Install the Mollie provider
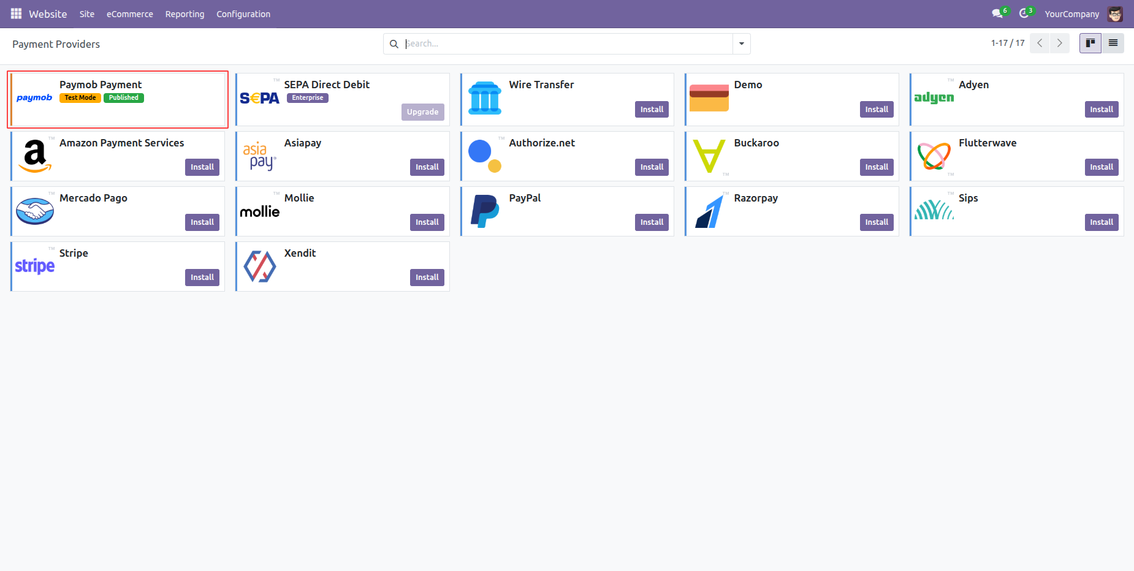The height and width of the screenshot is (571, 1134). (427, 222)
